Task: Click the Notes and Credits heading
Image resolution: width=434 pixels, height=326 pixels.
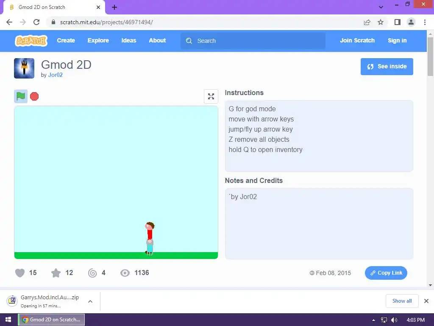Action: click(x=254, y=180)
